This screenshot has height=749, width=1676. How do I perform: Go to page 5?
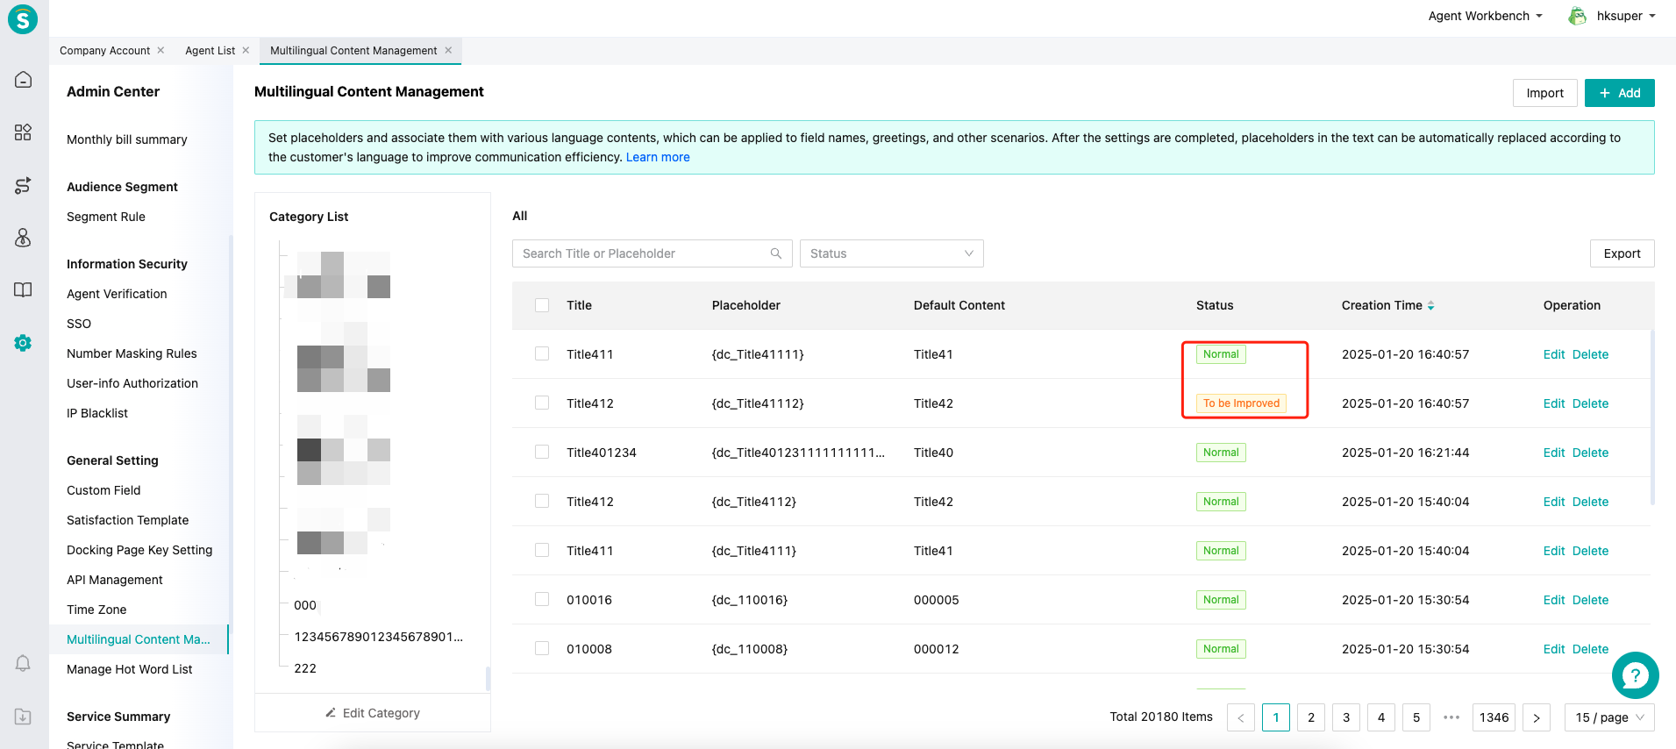pos(1416,717)
